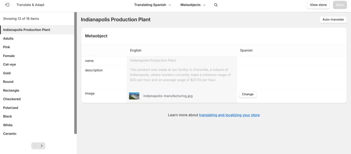Click the View store button
The height and width of the screenshot is (154, 351).
click(x=318, y=5)
